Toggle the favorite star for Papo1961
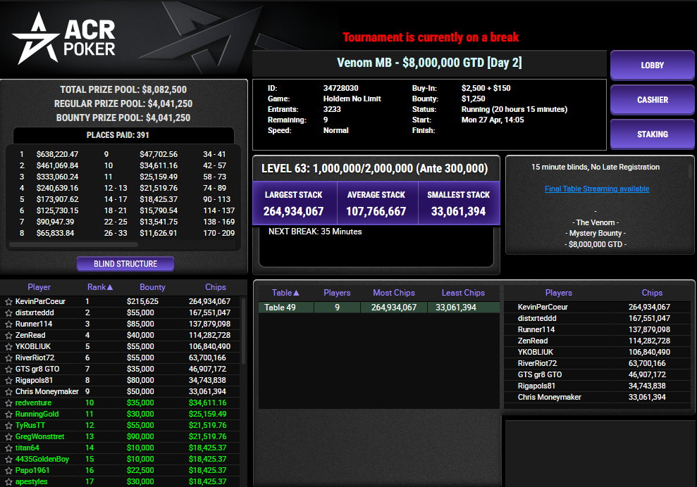 coord(8,470)
